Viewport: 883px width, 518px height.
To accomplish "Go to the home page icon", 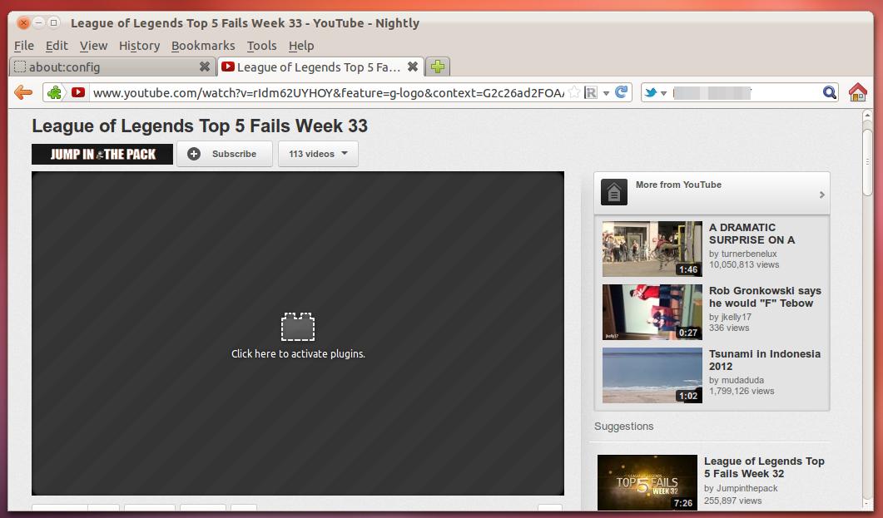I will coord(857,92).
